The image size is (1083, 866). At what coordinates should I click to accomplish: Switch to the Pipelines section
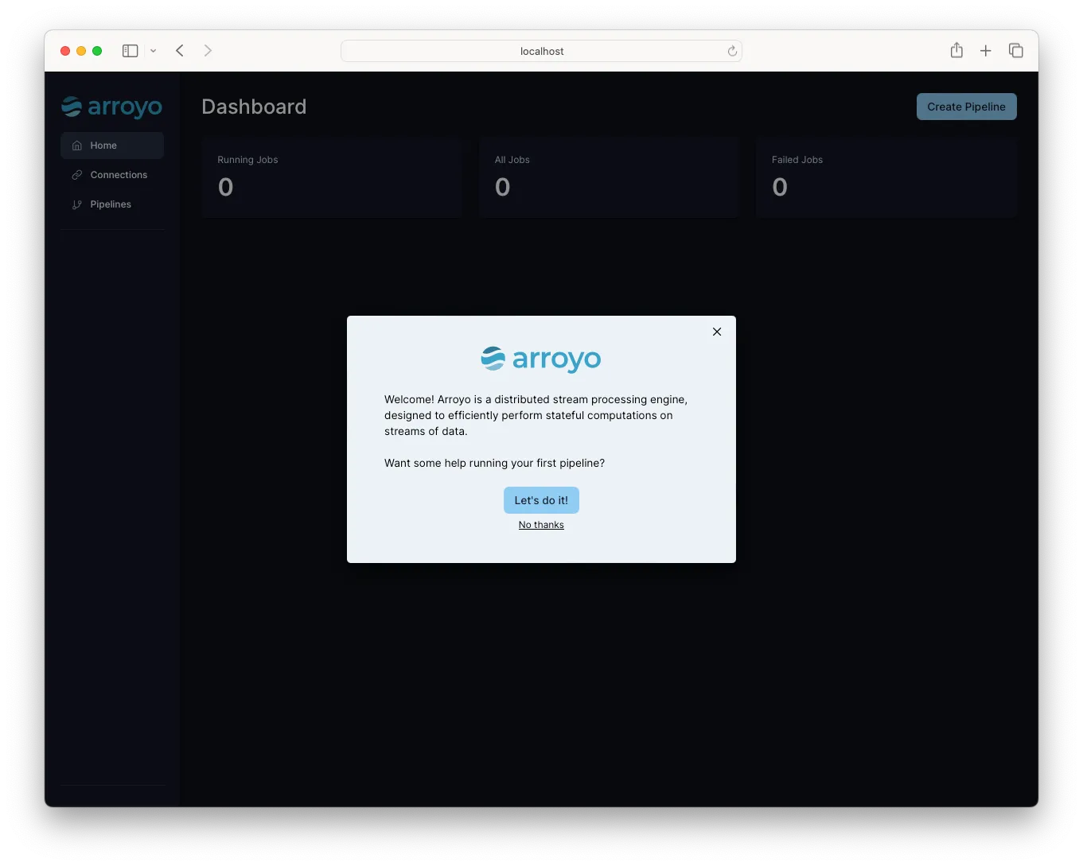click(x=111, y=204)
